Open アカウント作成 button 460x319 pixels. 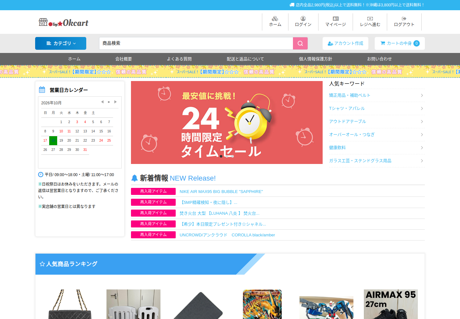click(x=345, y=43)
